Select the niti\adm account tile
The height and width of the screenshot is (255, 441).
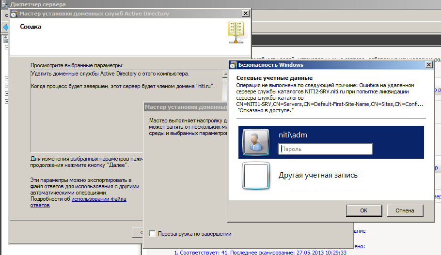click(x=331, y=142)
